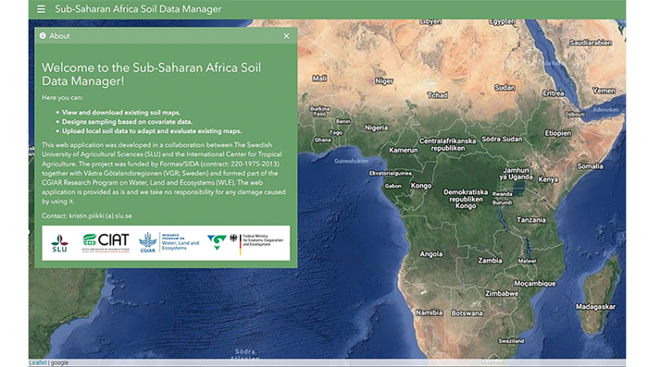Click the About panel title bar

pyautogui.click(x=166, y=36)
